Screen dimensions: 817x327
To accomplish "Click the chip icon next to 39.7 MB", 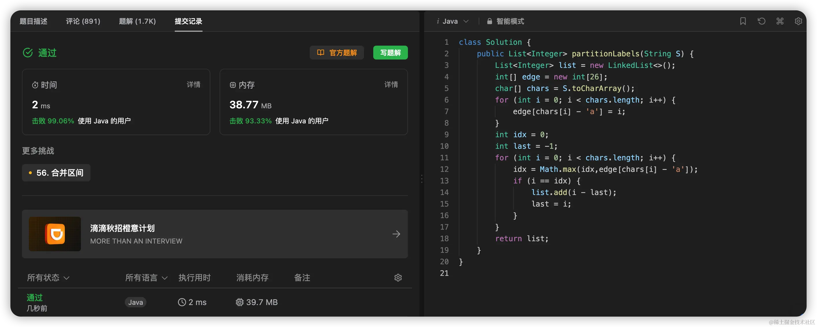I will point(239,302).
